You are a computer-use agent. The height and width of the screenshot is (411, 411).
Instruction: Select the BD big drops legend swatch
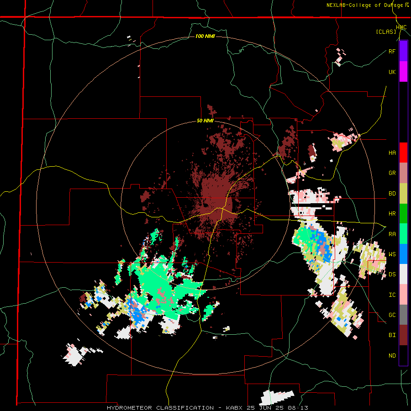click(x=403, y=193)
